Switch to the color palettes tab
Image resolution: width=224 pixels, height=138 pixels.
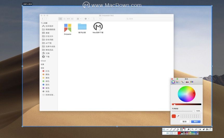182,82
